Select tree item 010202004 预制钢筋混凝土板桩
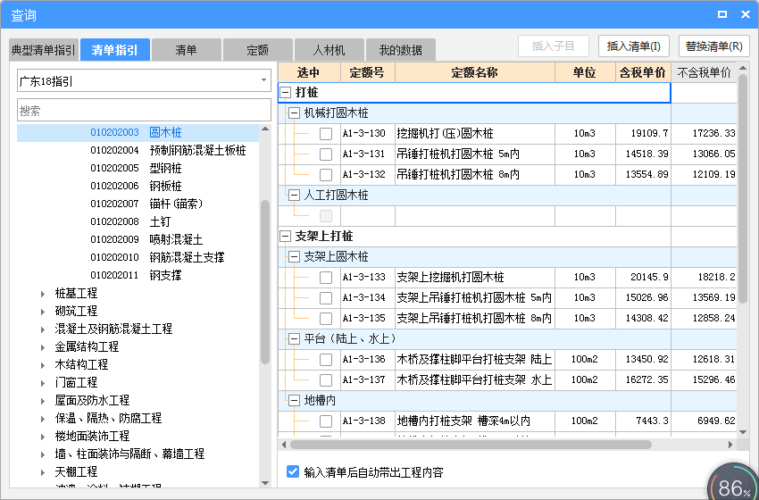759x500 pixels. point(168,151)
